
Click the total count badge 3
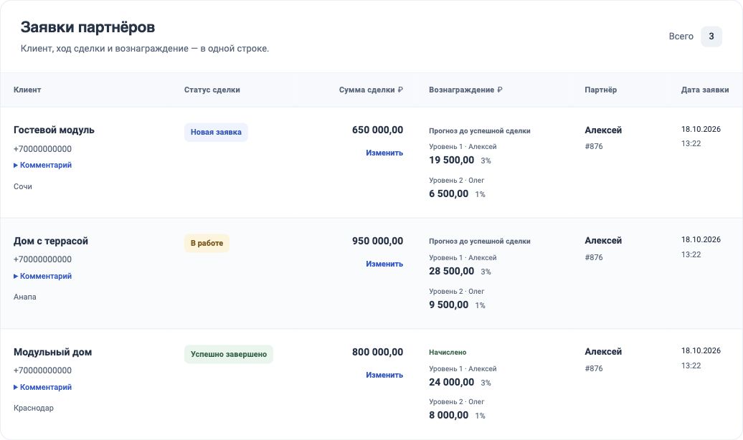(x=711, y=37)
